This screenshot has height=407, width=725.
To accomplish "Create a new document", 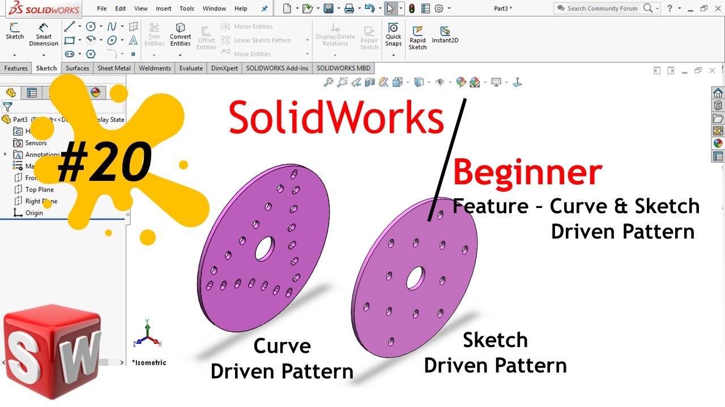I will [x=287, y=8].
